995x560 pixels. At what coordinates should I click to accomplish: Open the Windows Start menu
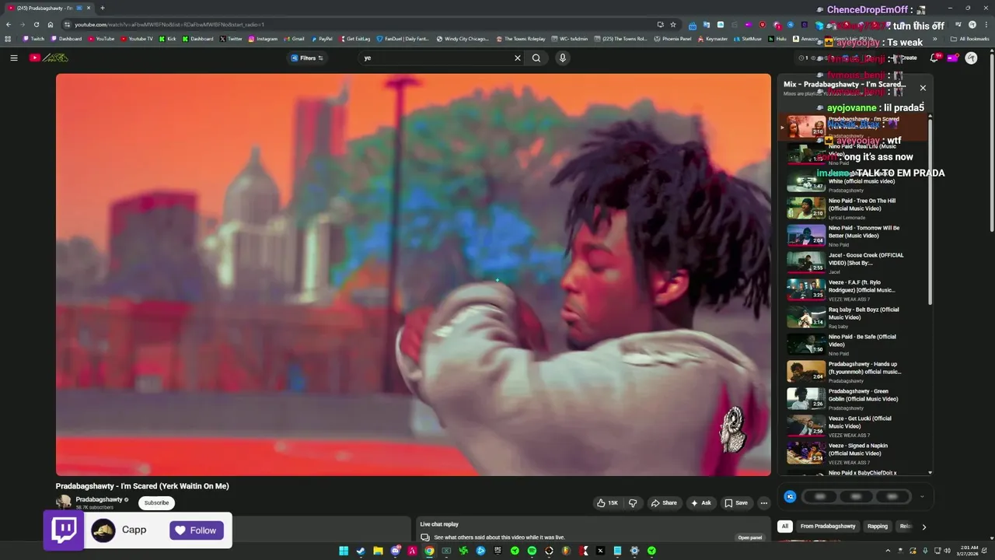344,551
